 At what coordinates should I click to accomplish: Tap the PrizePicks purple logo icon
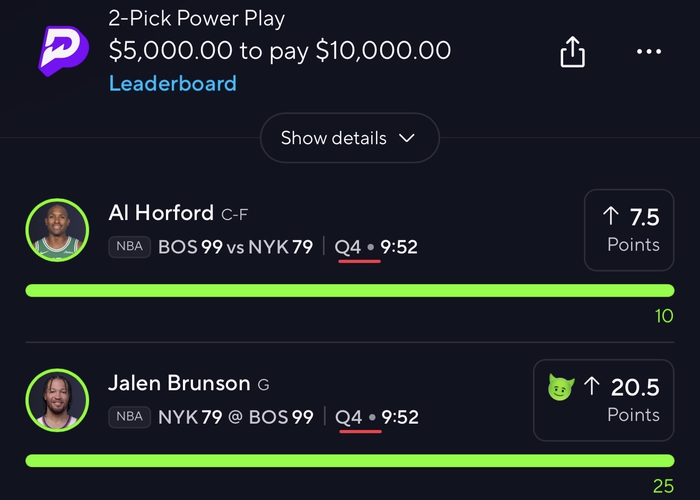(x=63, y=50)
